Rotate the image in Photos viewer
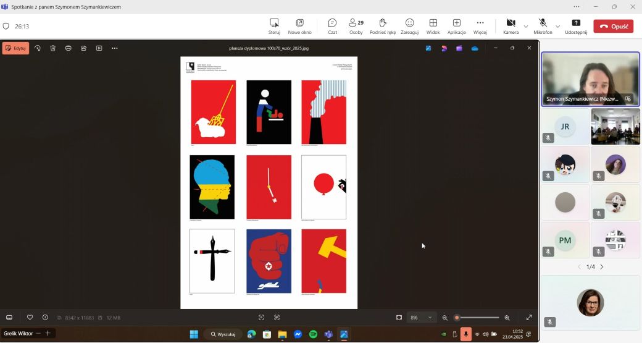 (x=38, y=48)
